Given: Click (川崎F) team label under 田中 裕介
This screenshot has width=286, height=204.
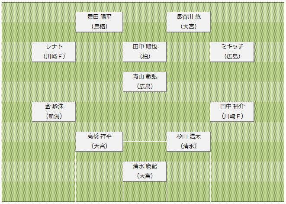Looking at the screenshot, I should coord(232,117).
